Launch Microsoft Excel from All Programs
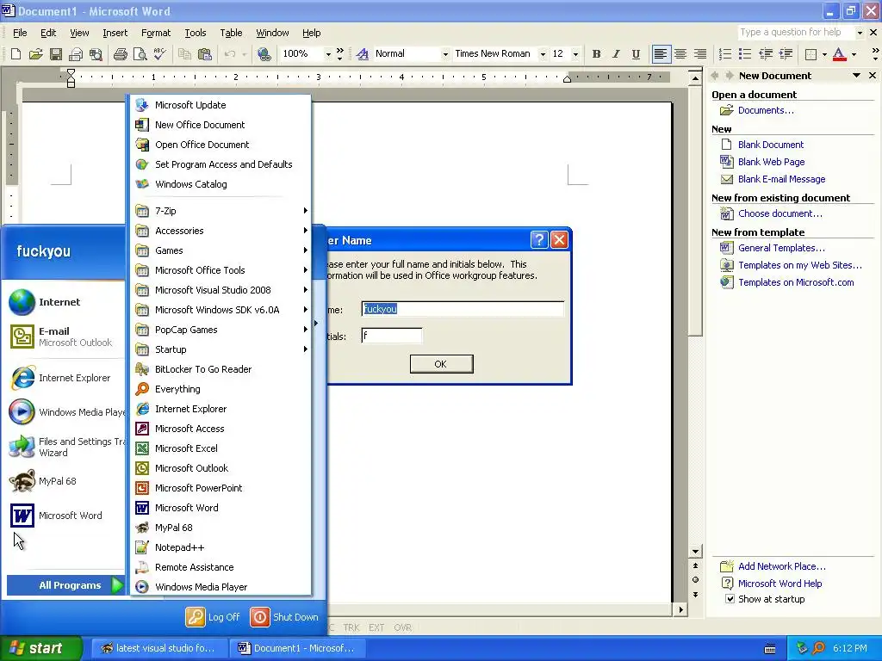The width and height of the screenshot is (882, 661). click(x=221, y=448)
